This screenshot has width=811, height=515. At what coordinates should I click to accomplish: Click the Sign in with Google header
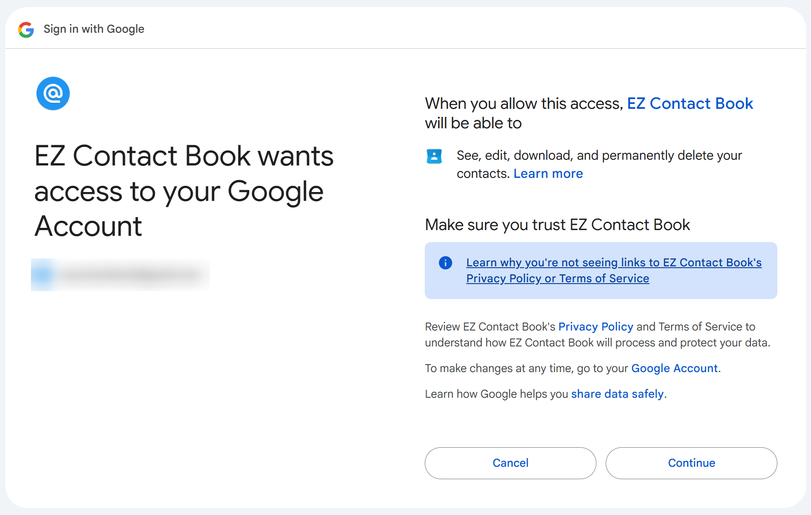point(93,28)
